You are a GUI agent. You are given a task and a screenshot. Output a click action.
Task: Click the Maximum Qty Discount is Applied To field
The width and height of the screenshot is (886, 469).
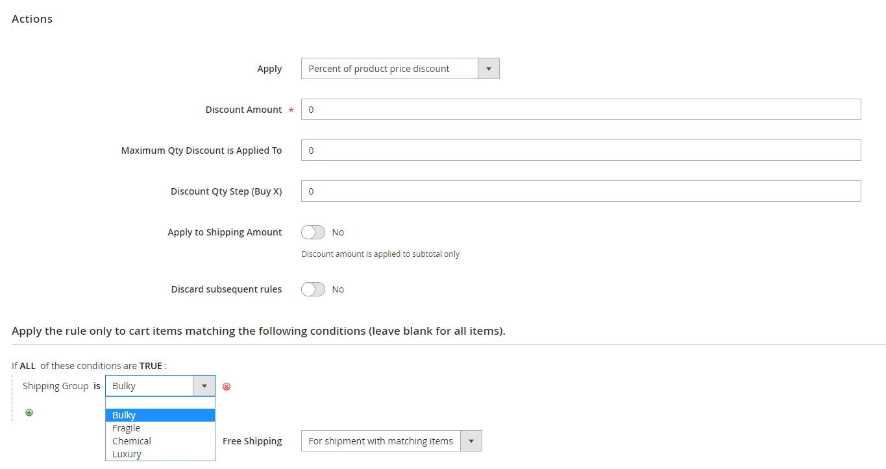point(580,150)
